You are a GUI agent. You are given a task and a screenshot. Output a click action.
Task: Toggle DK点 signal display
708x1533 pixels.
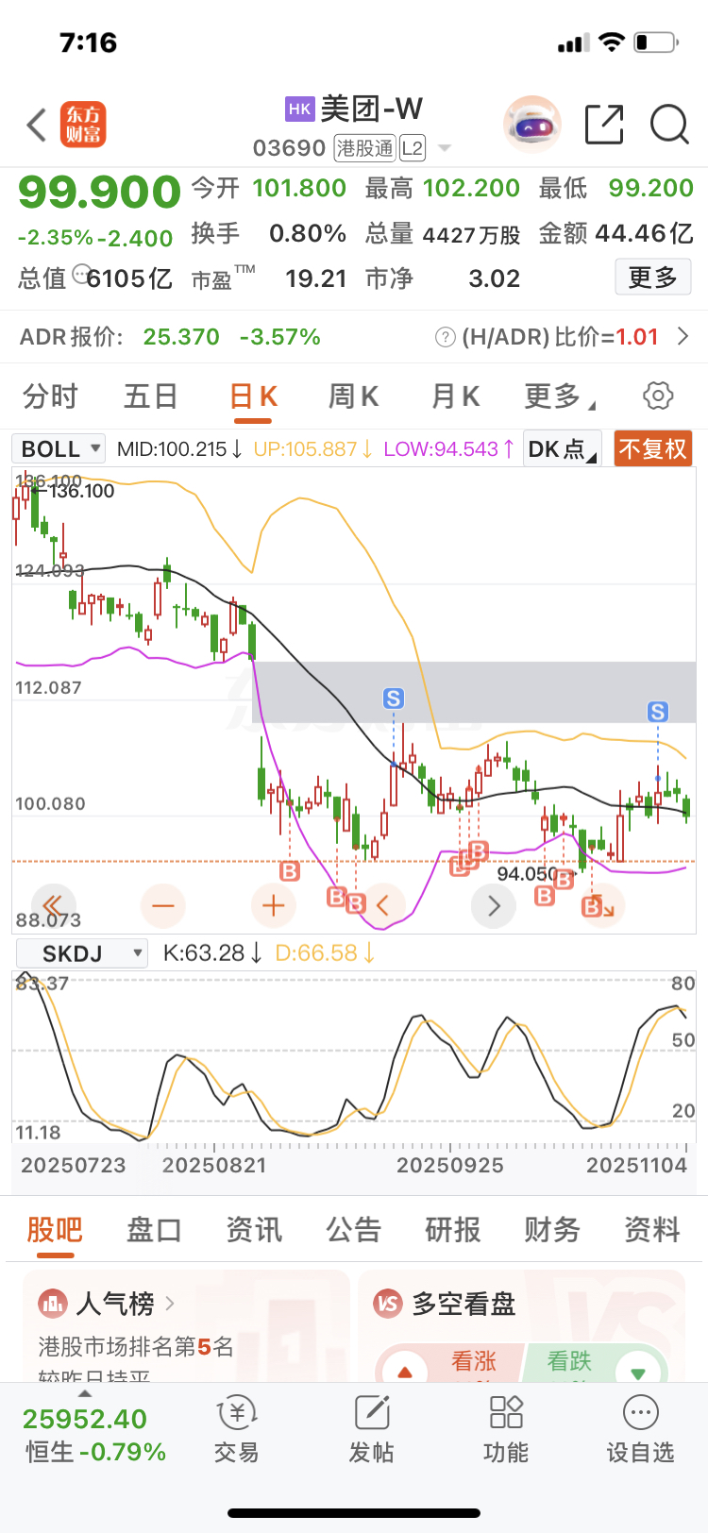(x=563, y=448)
